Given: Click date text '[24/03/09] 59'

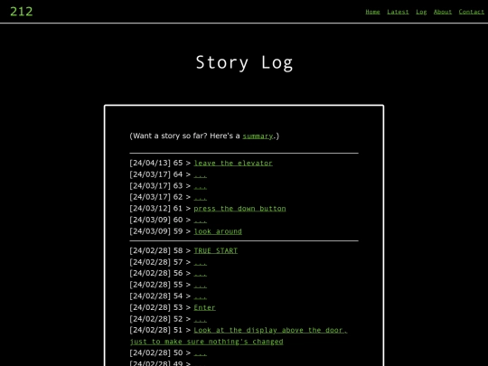Looking at the screenshot, I should [x=156, y=231].
